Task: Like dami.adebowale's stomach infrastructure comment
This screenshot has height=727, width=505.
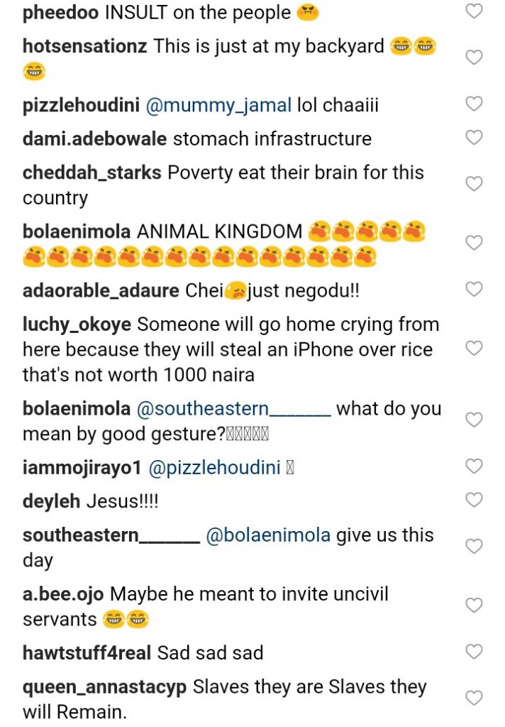Action: [x=473, y=138]
